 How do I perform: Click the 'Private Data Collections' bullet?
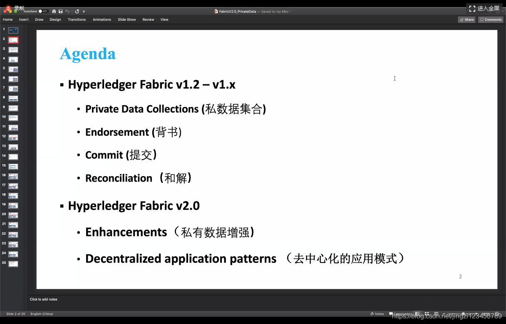coord(176,109)
